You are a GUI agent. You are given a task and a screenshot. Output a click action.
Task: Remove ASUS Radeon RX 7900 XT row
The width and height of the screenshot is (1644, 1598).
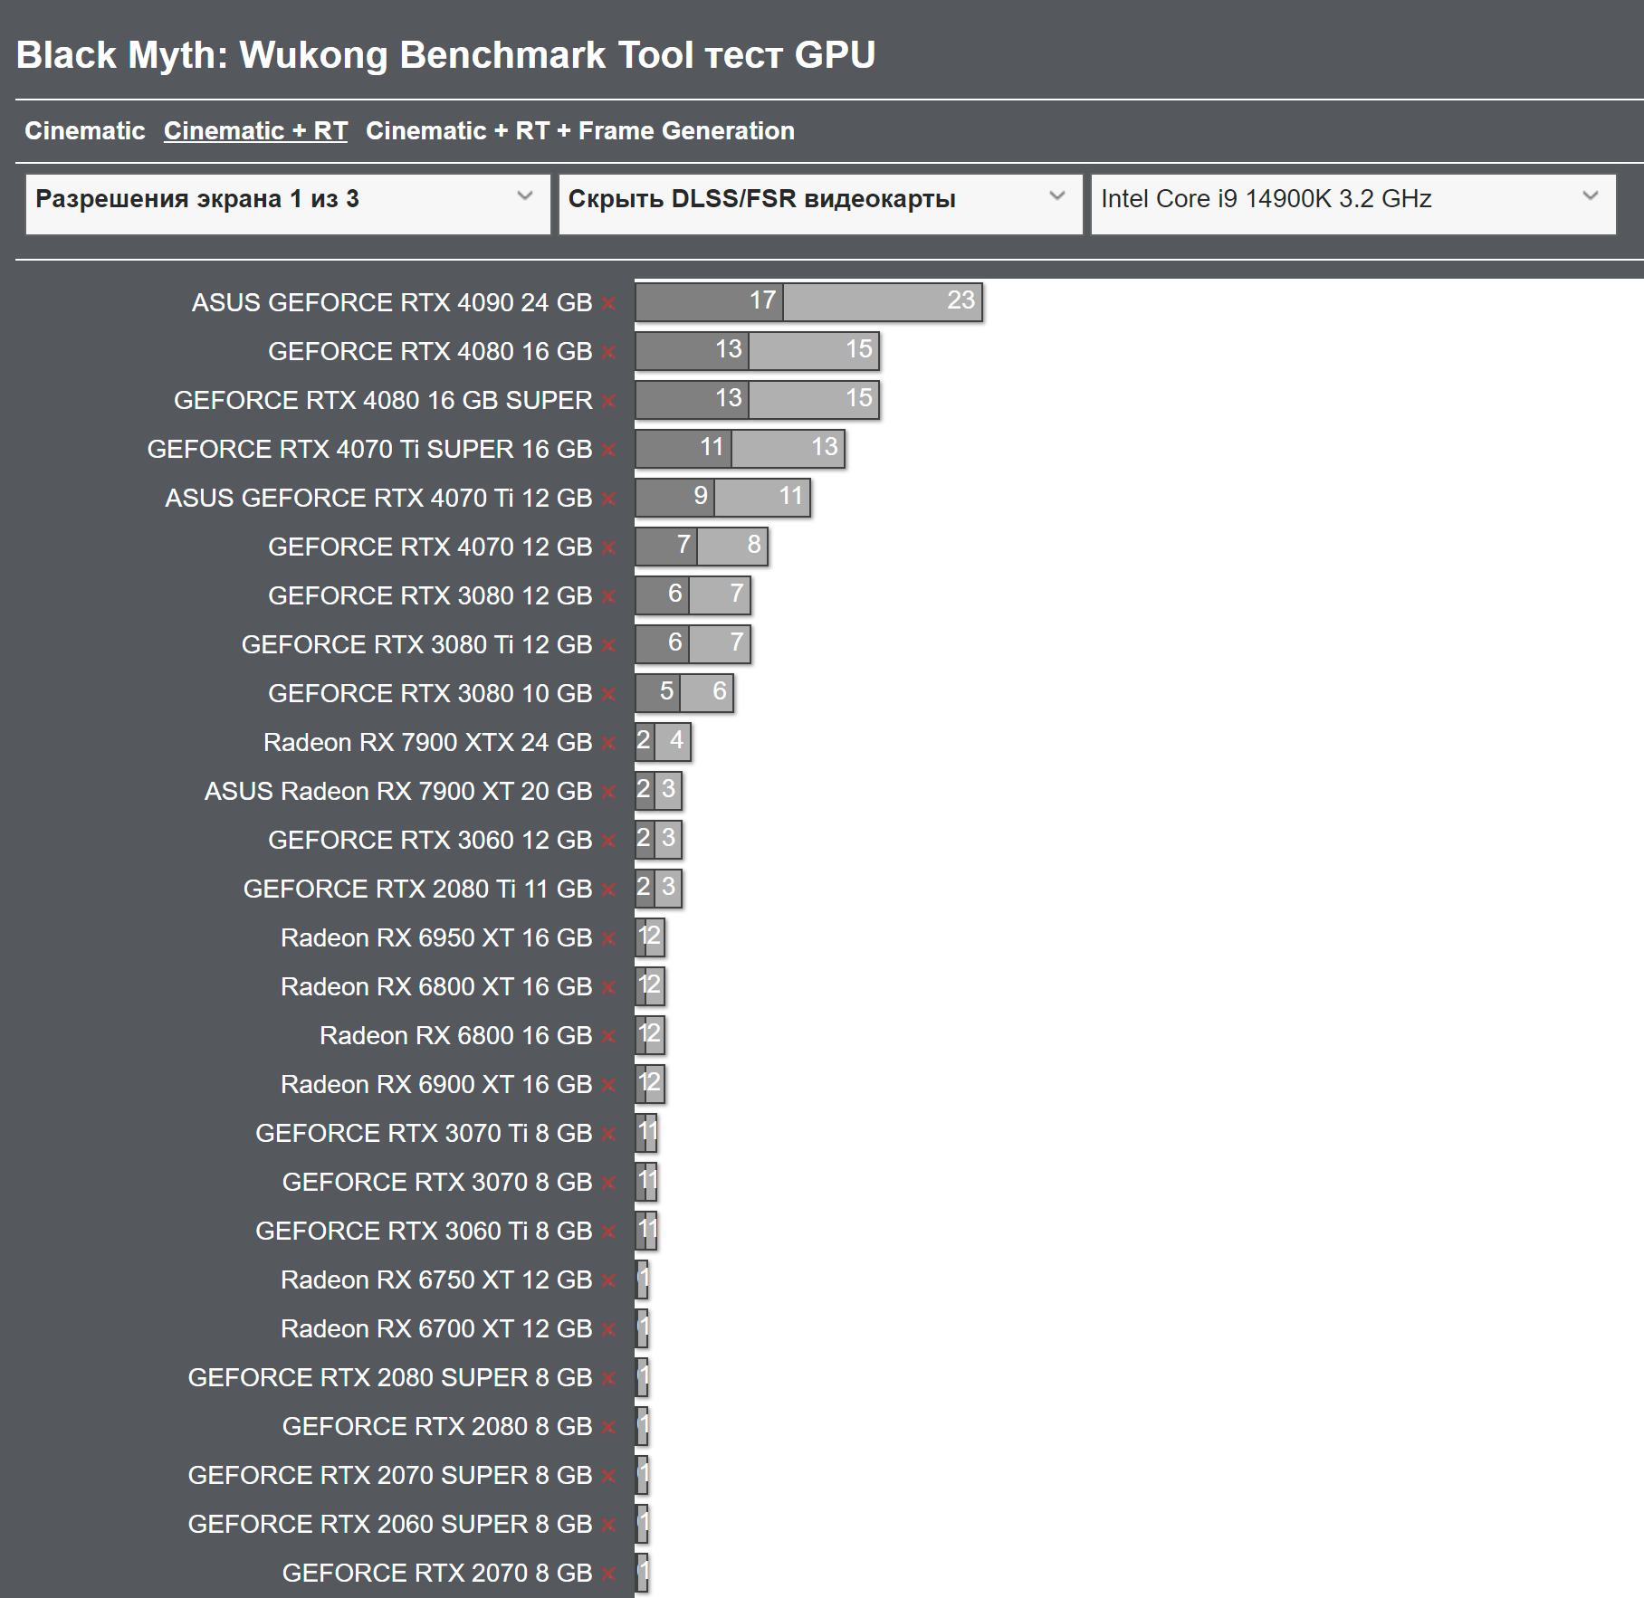(609, 792)
